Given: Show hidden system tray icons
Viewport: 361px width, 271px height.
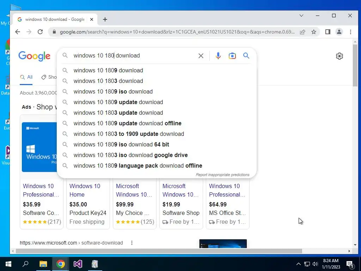Looking at the screenshot, I should (298, 264).
